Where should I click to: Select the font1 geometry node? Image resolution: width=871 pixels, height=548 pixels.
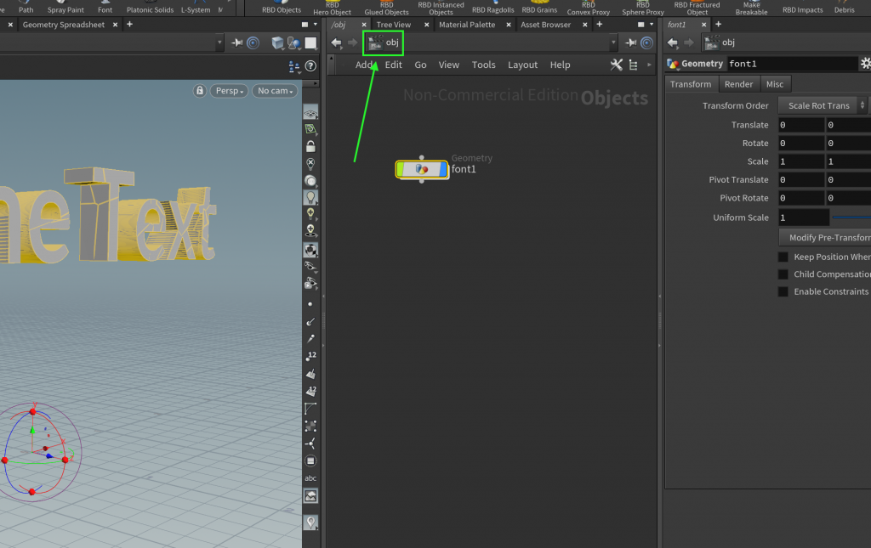(422, 169)
